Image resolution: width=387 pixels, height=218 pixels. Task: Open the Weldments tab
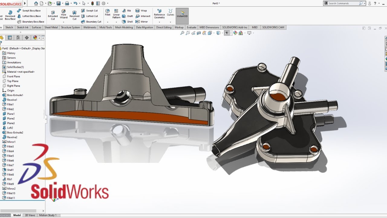click(89, 27)
